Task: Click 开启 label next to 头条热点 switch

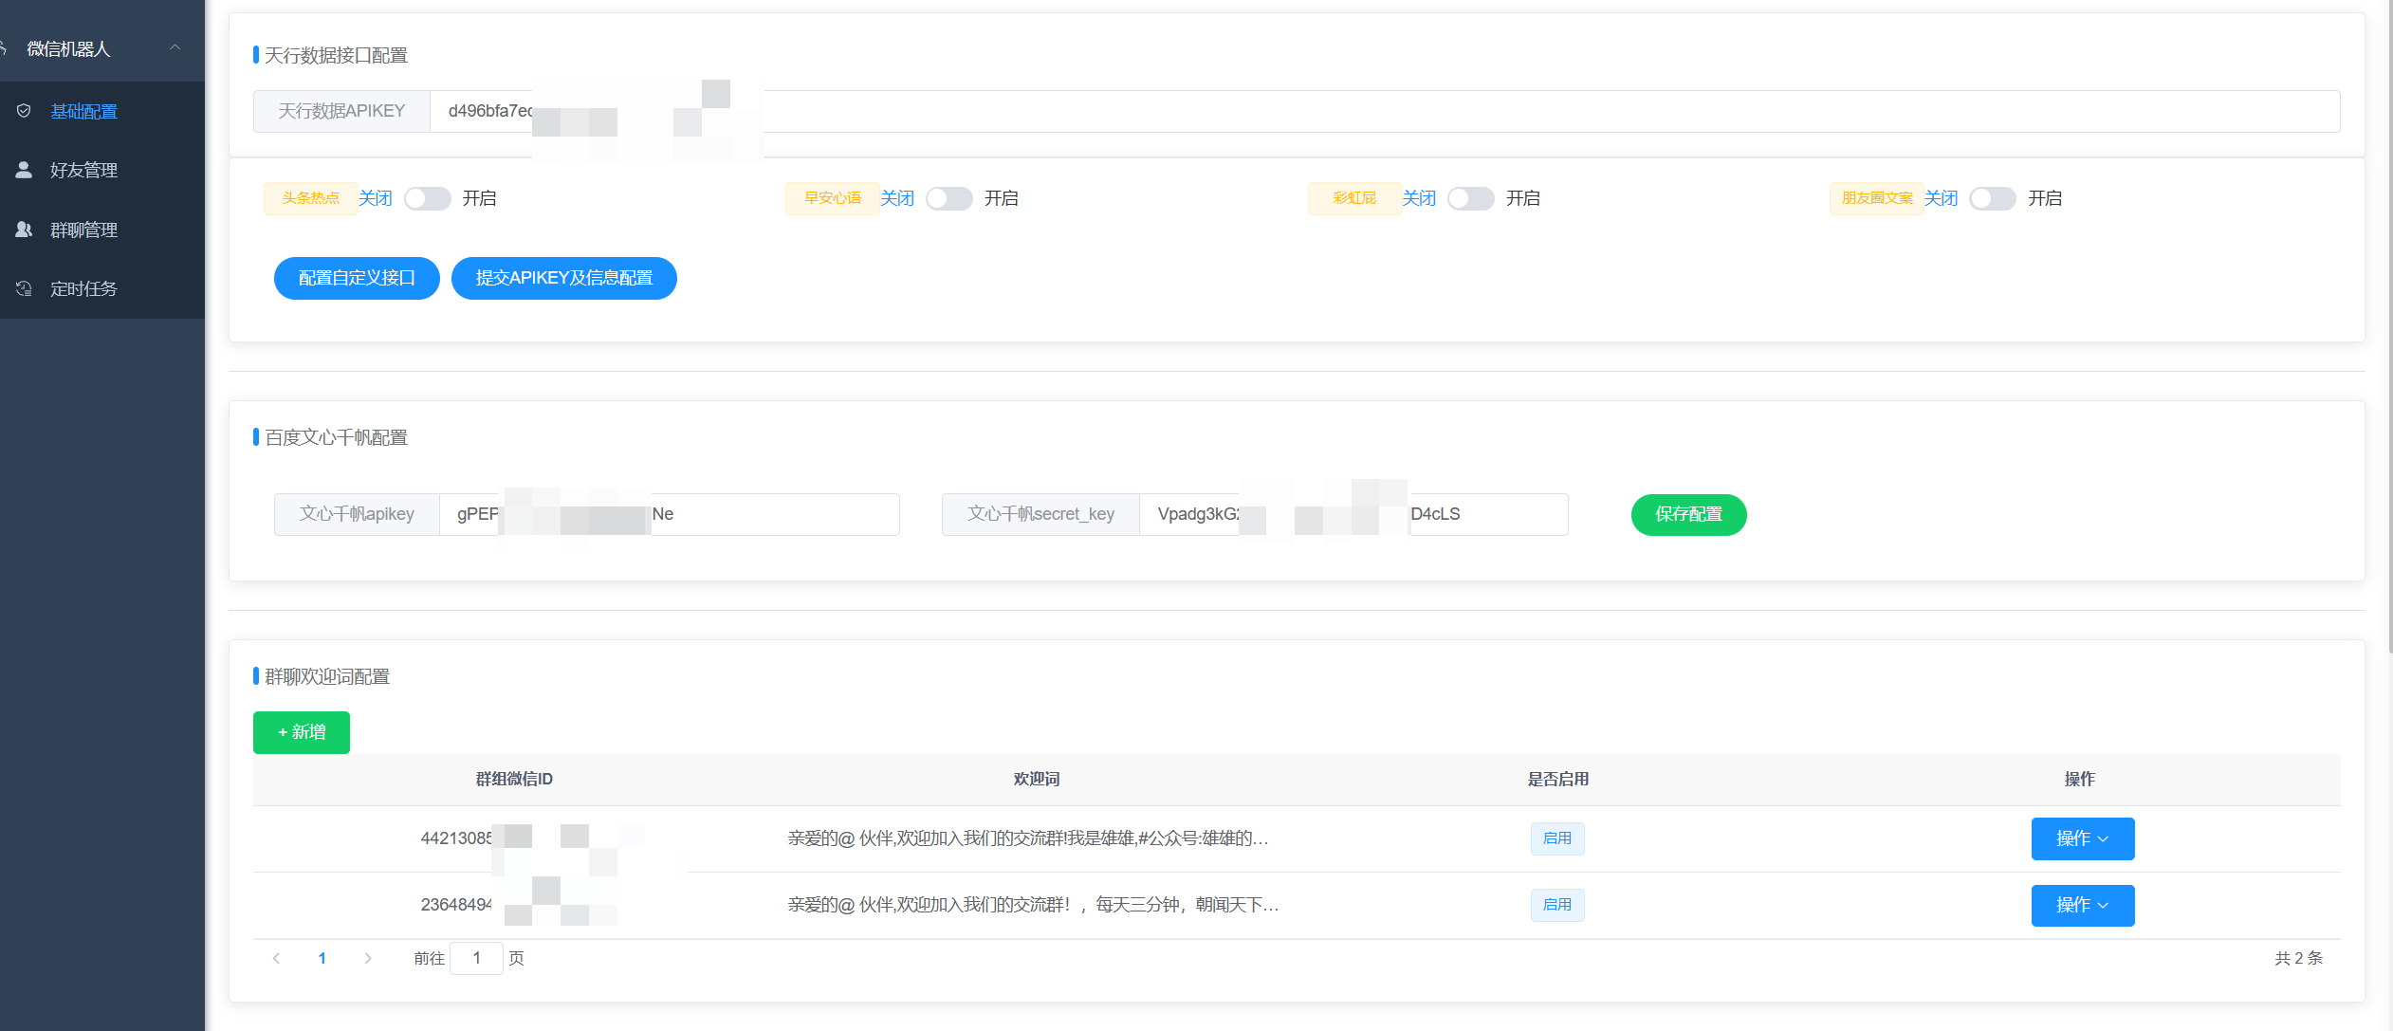Action: (x=479, y=198)
